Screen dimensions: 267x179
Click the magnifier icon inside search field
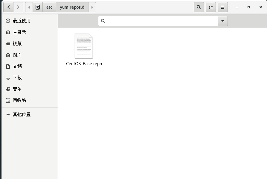click(x=103, y=21)
